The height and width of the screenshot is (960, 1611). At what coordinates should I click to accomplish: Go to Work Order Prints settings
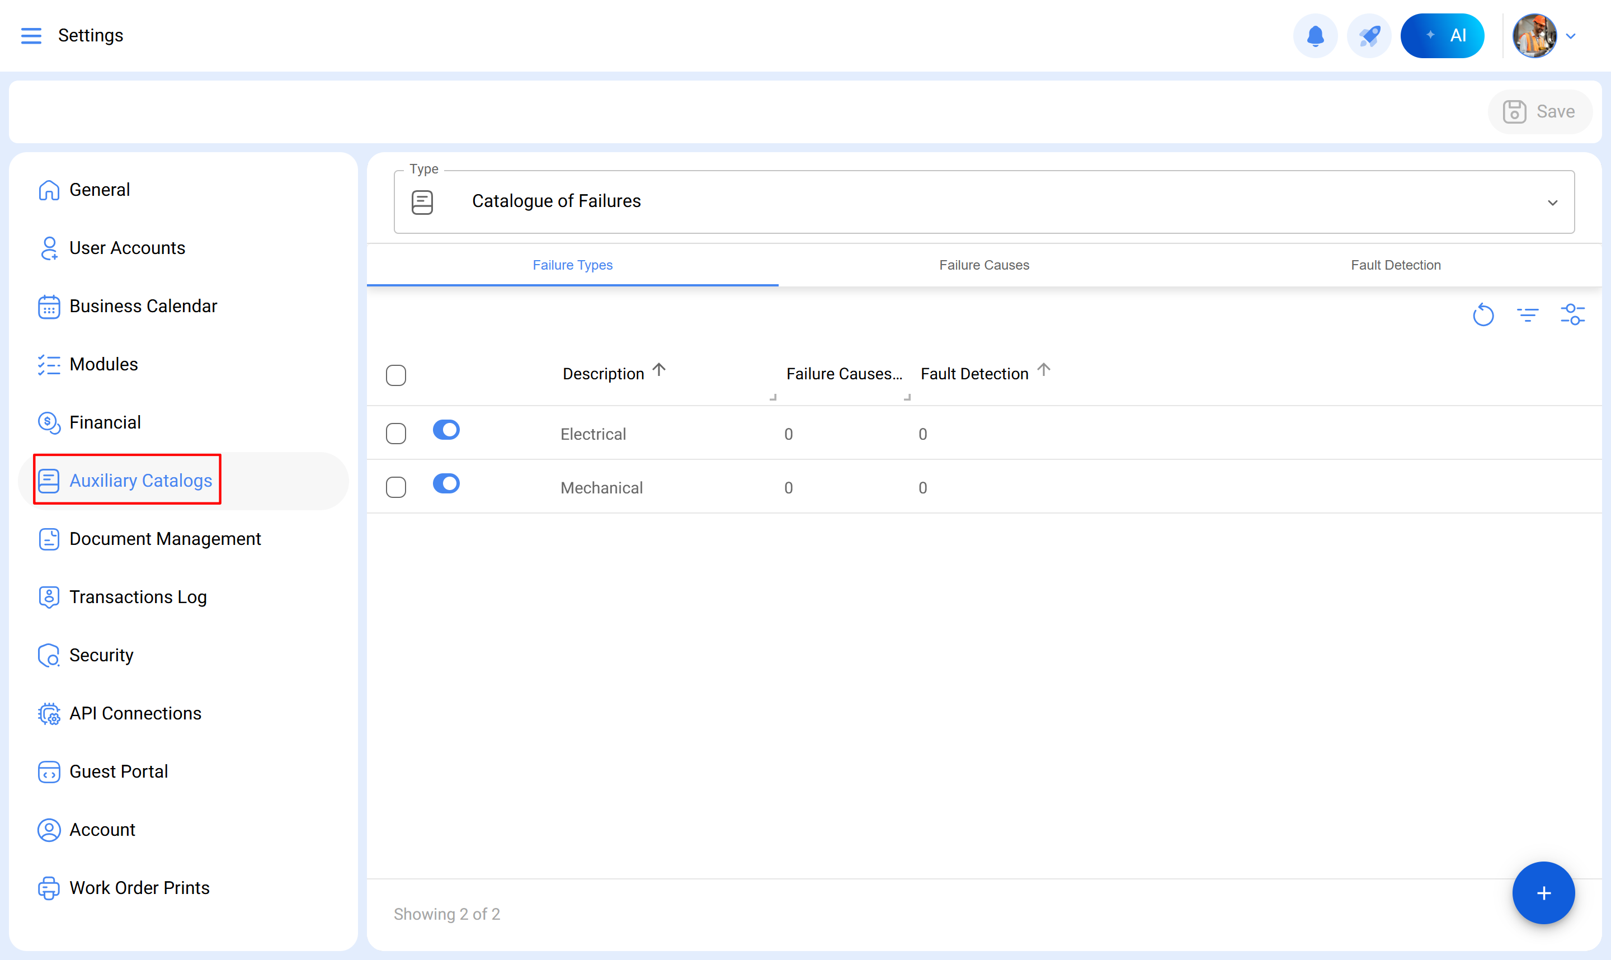coord(139,887)
